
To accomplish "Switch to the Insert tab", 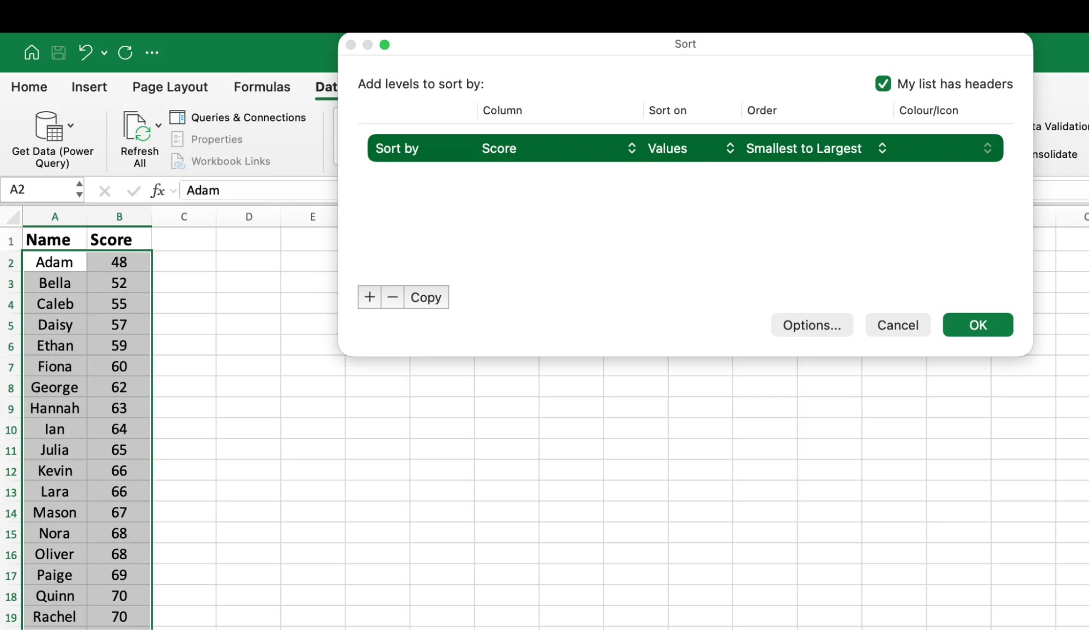I will coord(89,87).
